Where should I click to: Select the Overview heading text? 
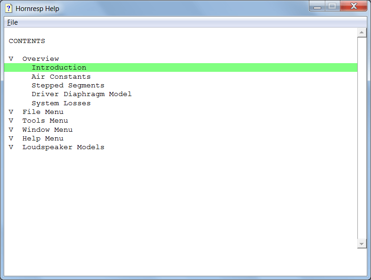[41, 59]
